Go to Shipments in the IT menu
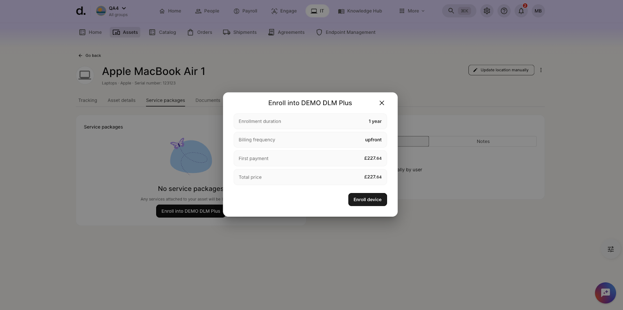 (240, 32)
